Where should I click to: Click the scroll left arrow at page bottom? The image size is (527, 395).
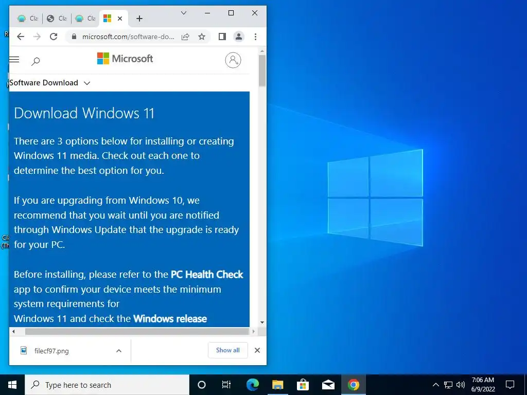(x=13, y=332)
